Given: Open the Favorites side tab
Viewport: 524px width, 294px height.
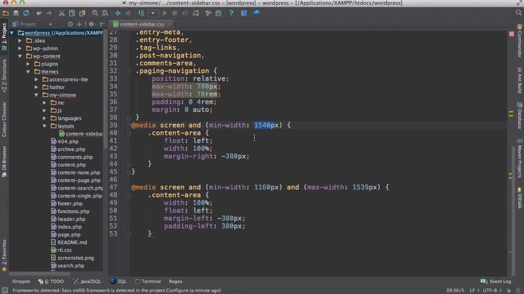Looking at the screenshot, I should 4,255.
